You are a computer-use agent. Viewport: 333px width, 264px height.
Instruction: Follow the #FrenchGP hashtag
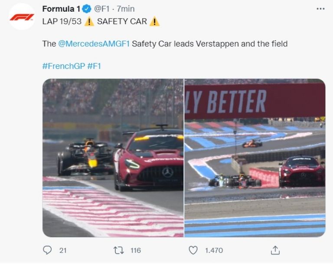[63, 66]
